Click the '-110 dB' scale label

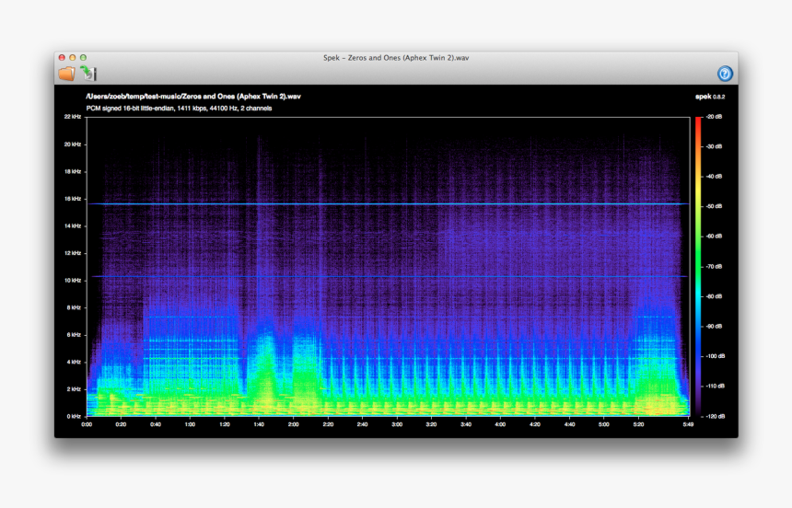click(715, 387)
